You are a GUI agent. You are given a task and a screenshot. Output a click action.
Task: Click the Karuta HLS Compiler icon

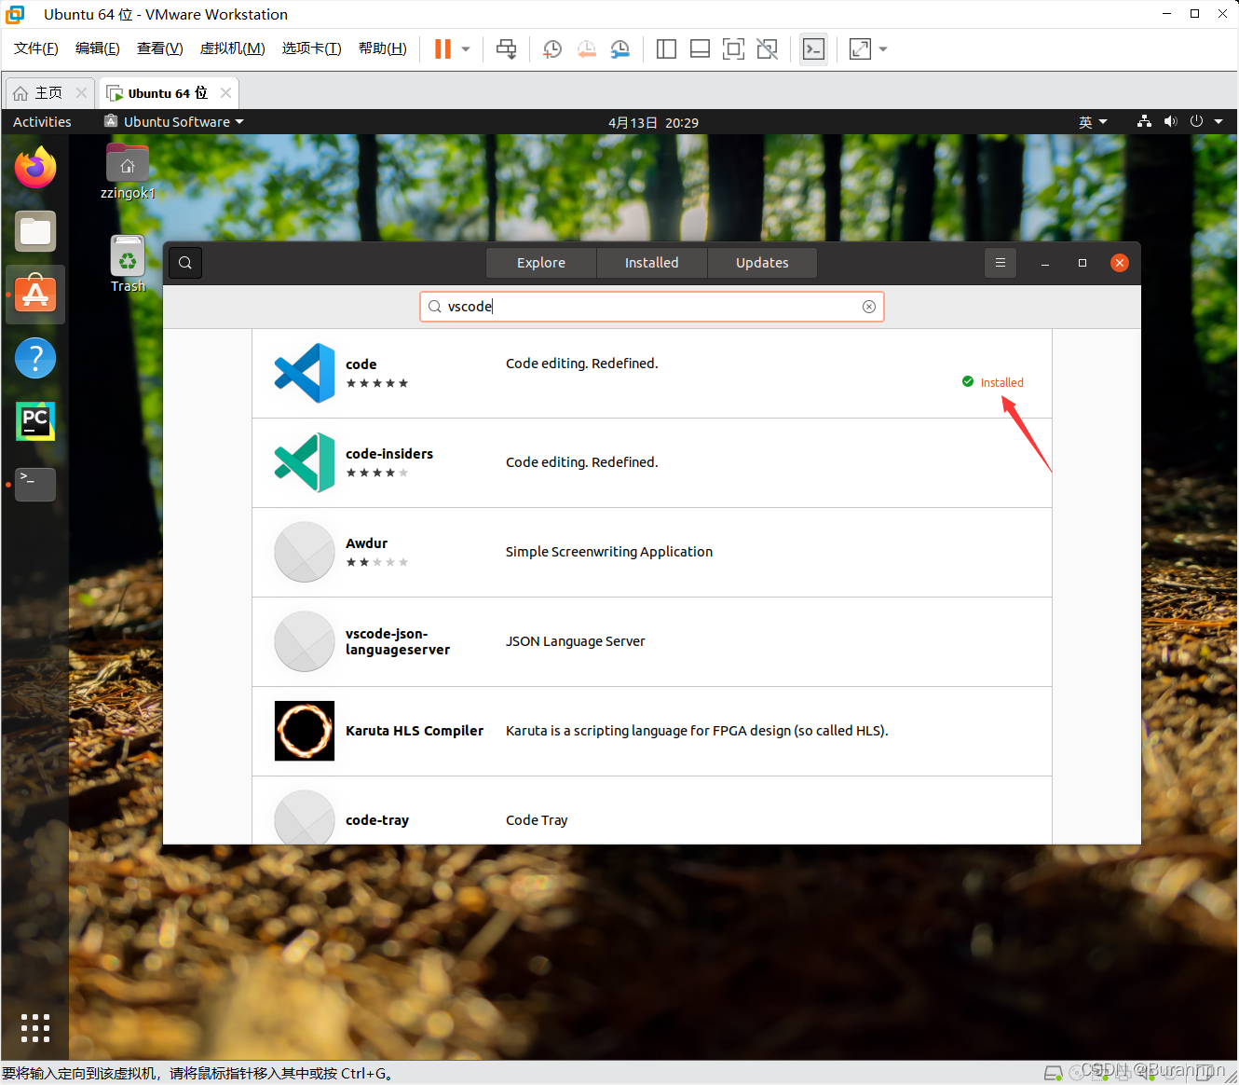(305, 731)
